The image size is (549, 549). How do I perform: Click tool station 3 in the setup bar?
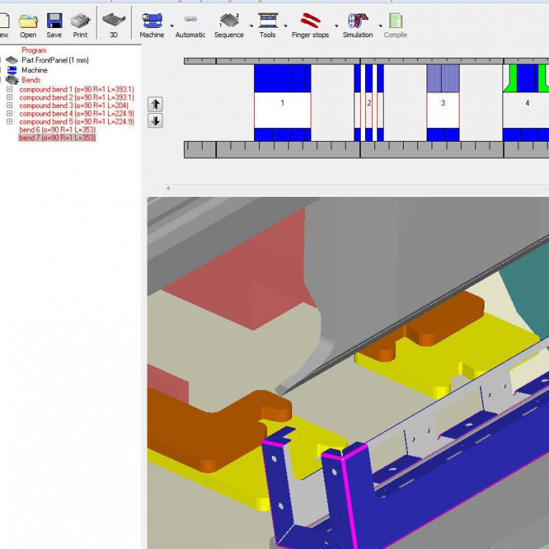point(443,103)
